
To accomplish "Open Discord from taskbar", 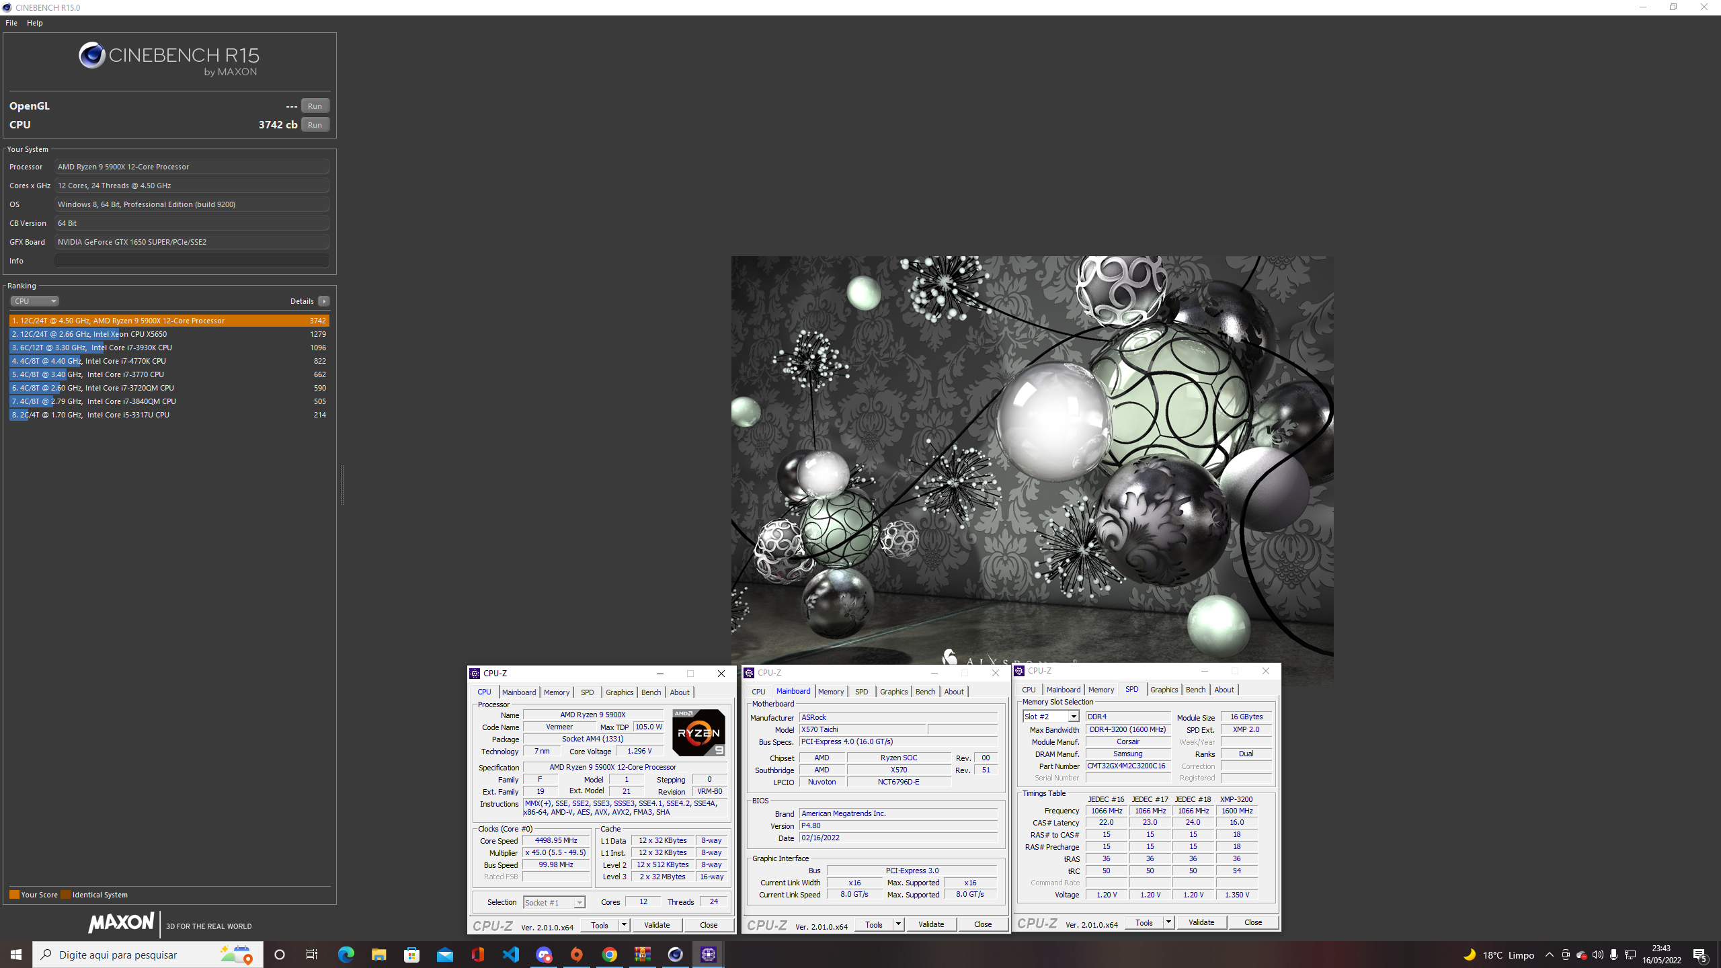I will click(x=544, y=955).
